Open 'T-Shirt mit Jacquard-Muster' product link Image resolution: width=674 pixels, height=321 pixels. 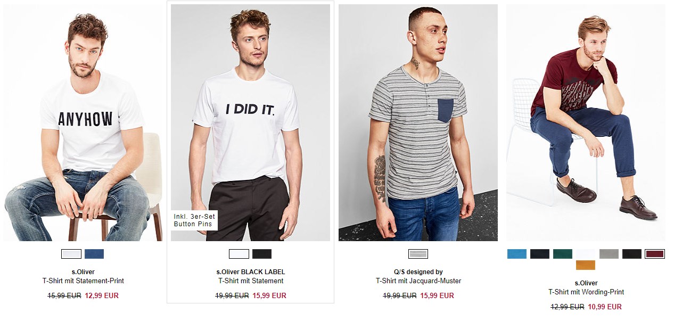click(418, 281)
